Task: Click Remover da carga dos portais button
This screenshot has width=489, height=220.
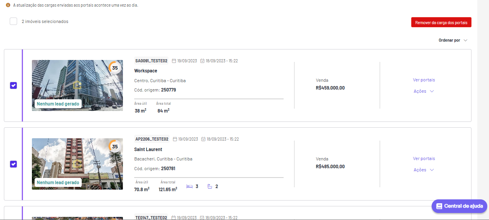Action: [441, 23]
